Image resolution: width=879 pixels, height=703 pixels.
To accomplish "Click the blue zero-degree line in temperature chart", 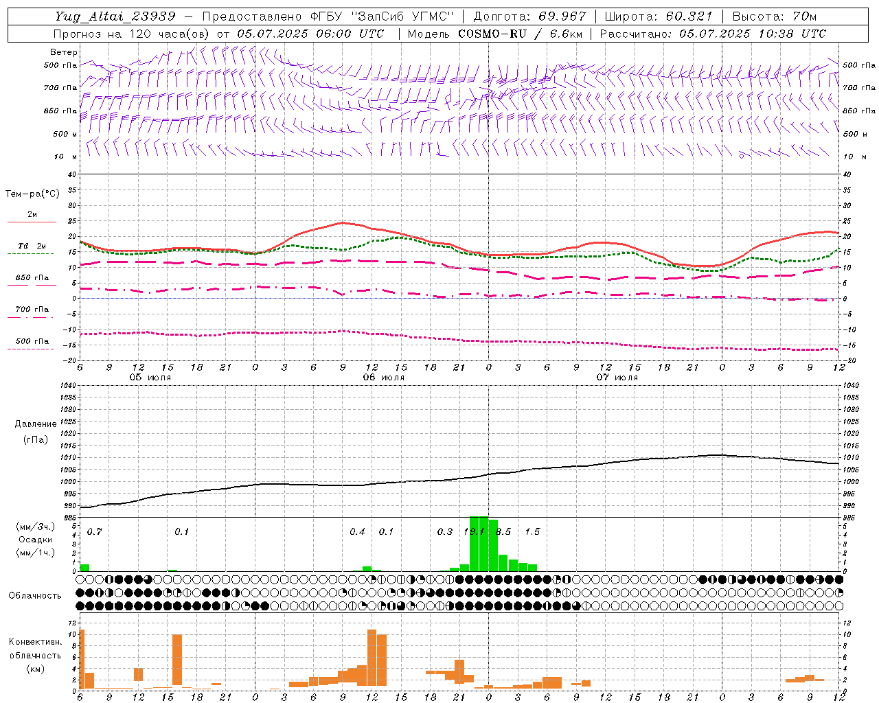I will pyautogui.click(x=459, y=299).
